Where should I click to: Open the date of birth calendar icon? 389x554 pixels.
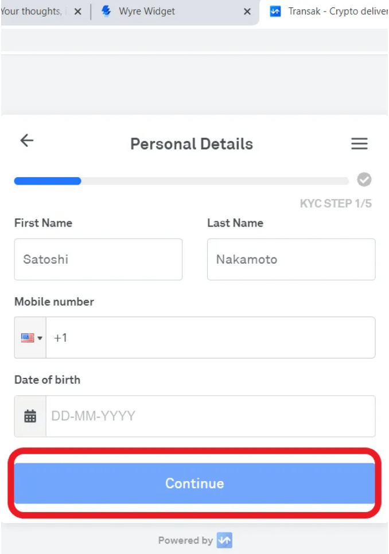pyautogui.click(x=30, y=416)
